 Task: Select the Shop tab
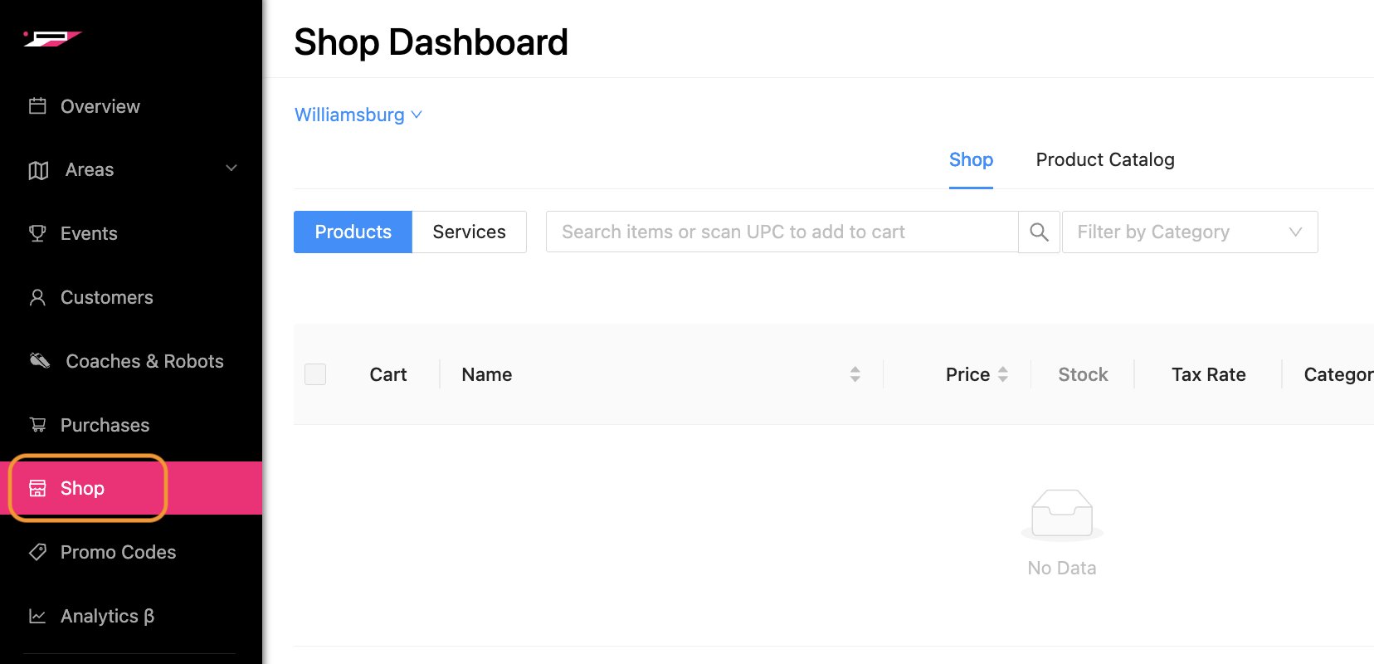[x=971, y=159]
